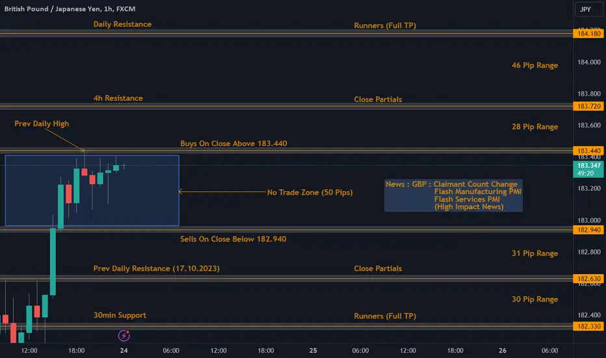Click the 182.800 price scale value
This screenshot has height=358, width=606.
[589, 252]
